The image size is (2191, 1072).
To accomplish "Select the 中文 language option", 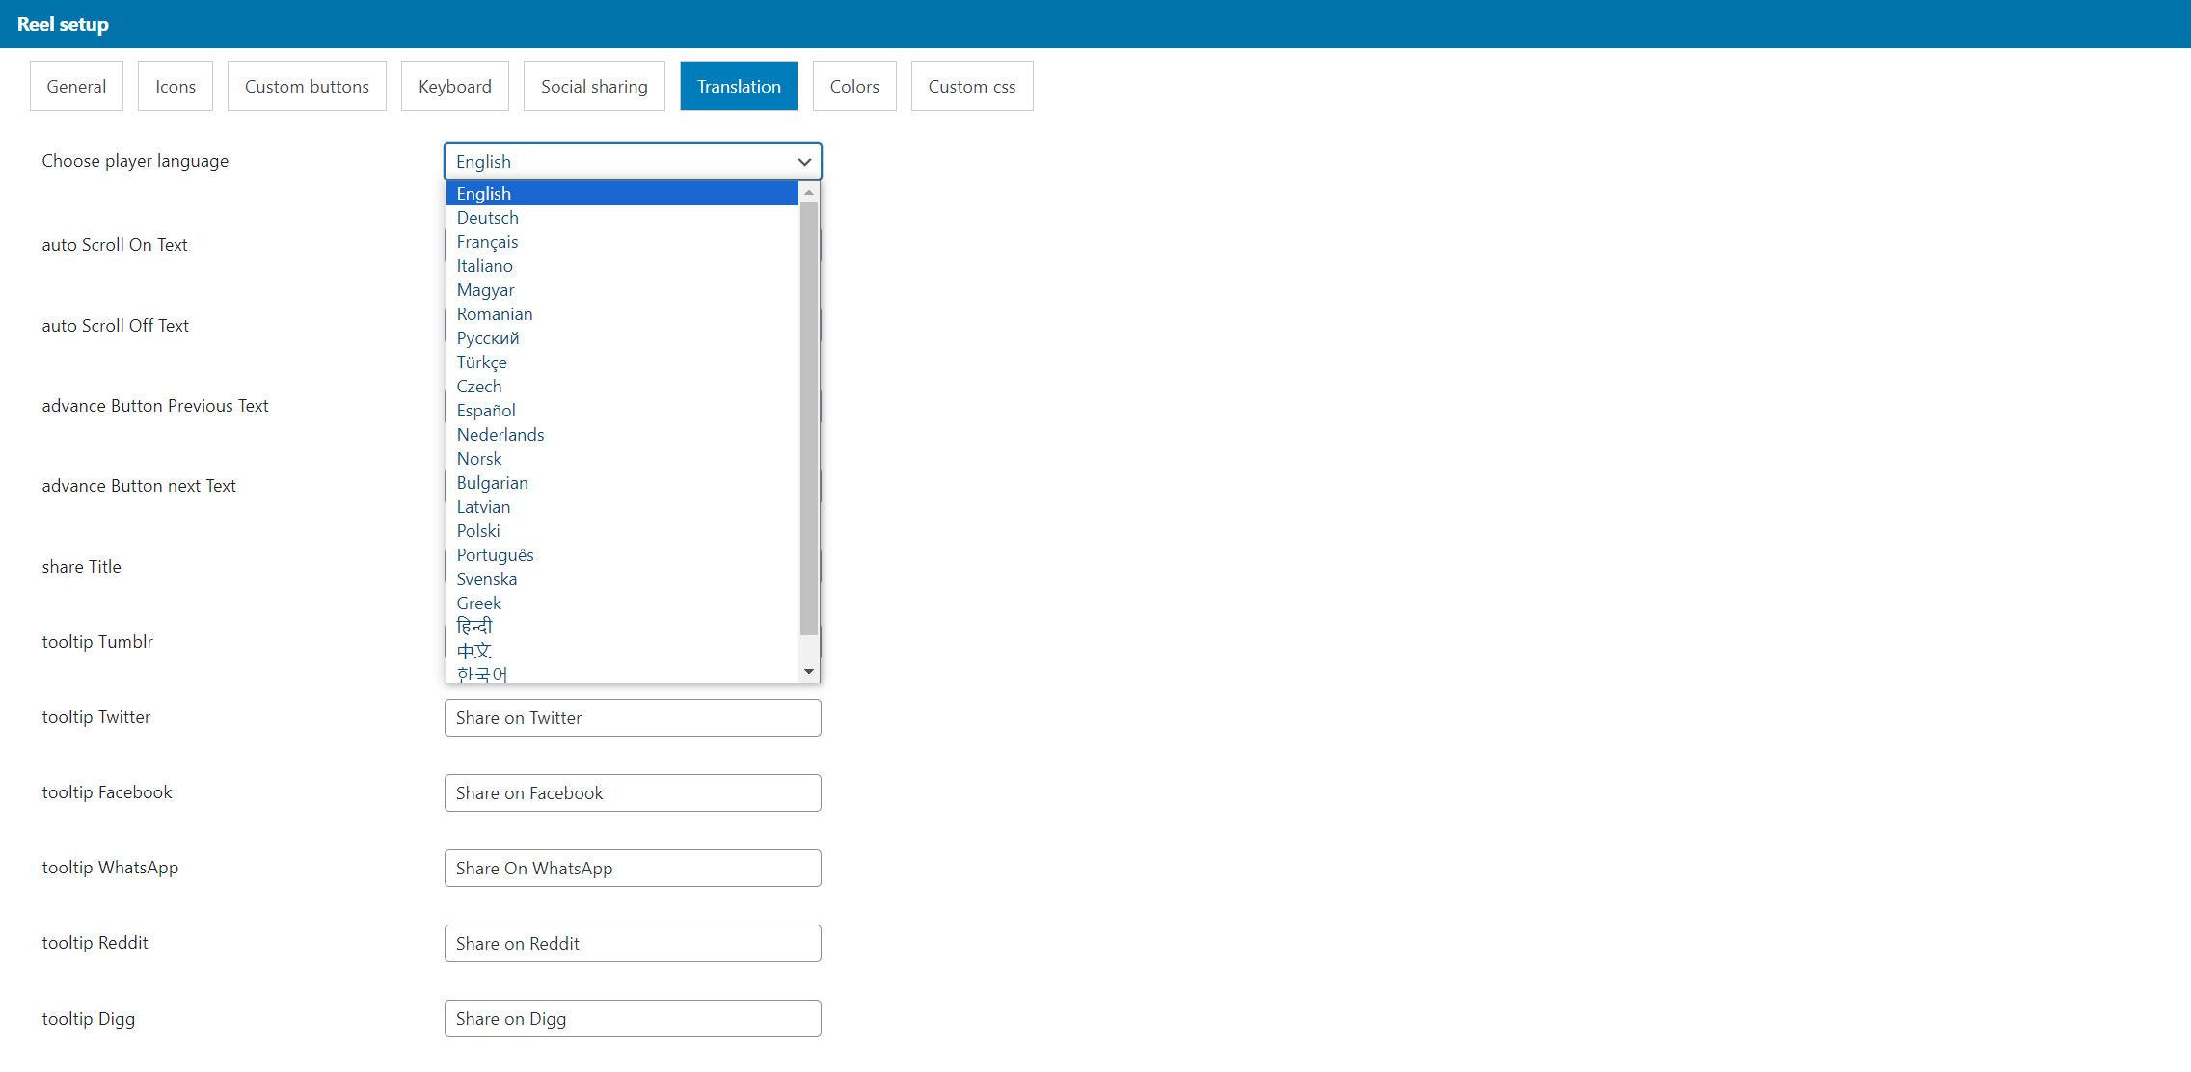I will [473, 651].
